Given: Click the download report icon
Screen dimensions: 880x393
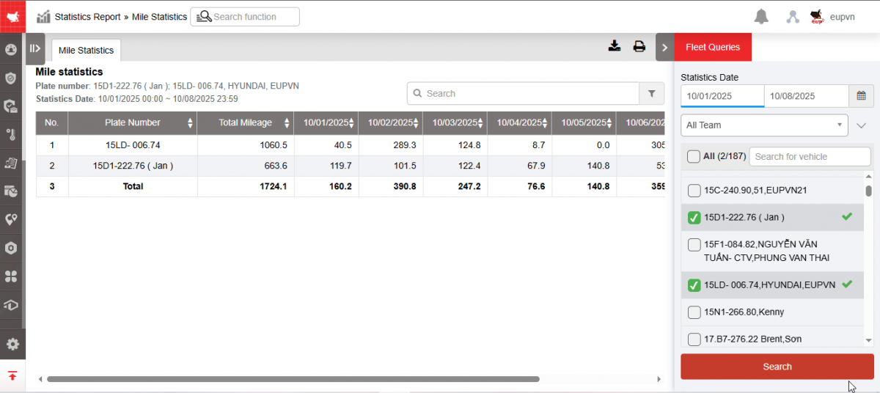Looking at the screenshot, I should [x=615, y=46].
